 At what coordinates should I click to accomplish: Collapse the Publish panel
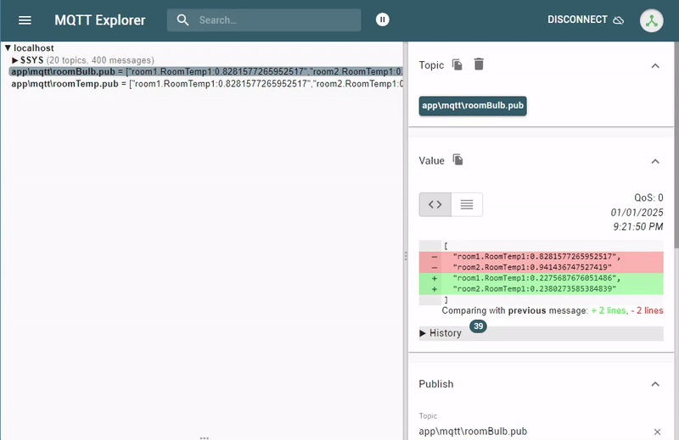click(655, 384)
